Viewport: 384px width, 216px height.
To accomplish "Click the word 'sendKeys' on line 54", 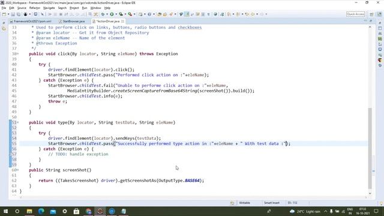I will [125, 138].
